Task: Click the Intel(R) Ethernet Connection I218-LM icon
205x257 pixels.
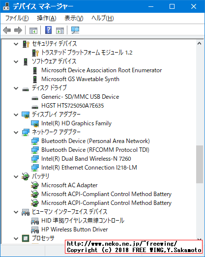Action: click(x=35, y=168)
